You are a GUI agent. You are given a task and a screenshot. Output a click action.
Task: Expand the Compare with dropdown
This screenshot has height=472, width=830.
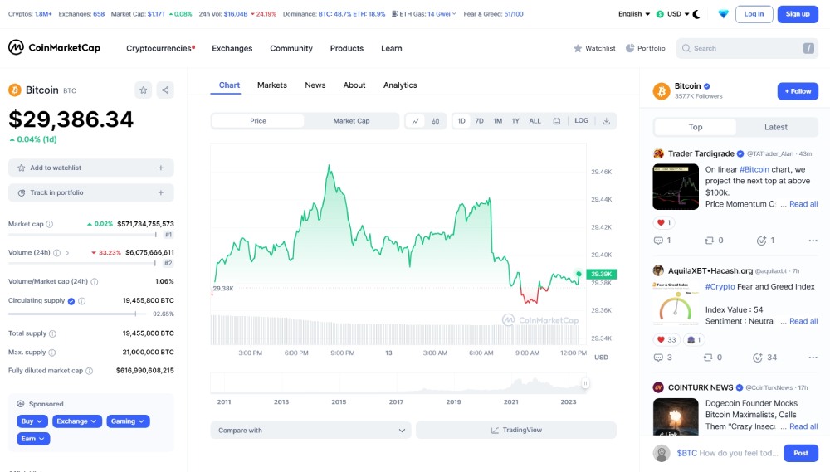pos(310,431)
